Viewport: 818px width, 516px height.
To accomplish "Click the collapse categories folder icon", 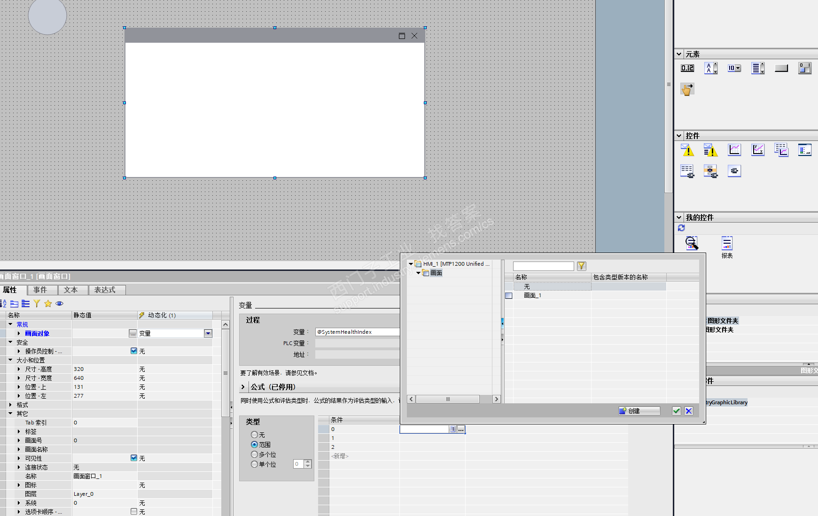I will pyautogui.click(x=15, y=304).
